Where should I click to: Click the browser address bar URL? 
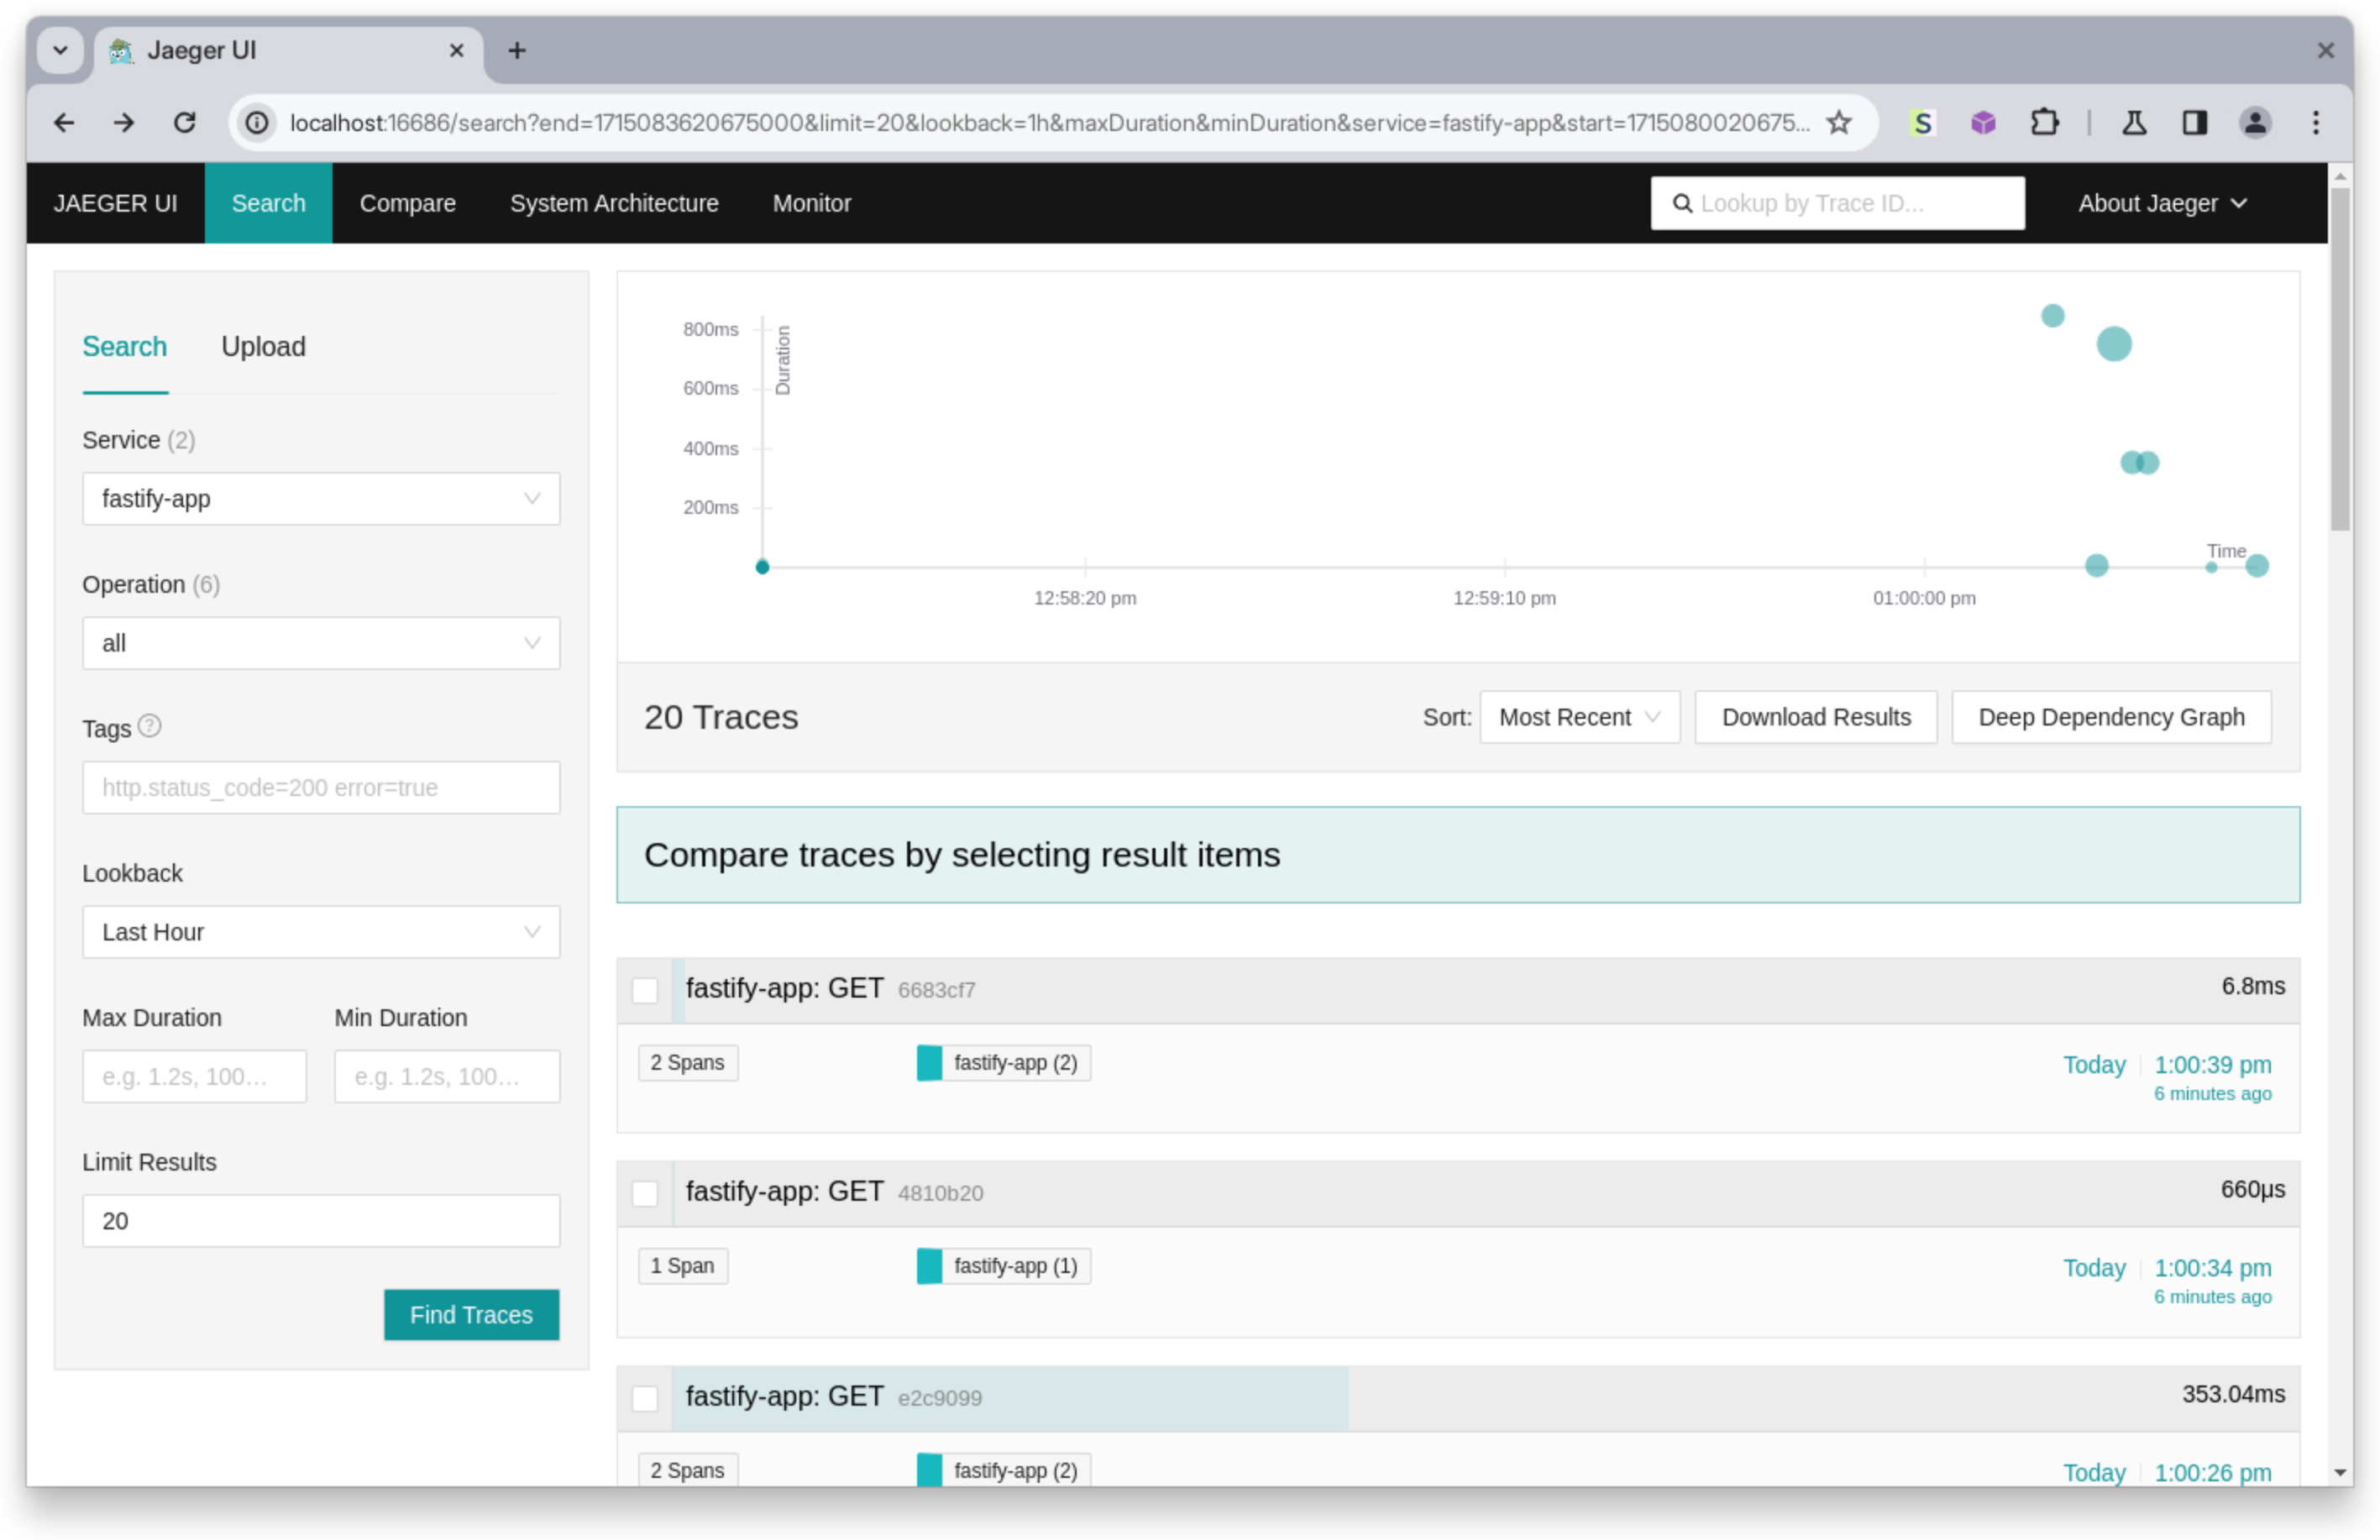click(1048, 123)
